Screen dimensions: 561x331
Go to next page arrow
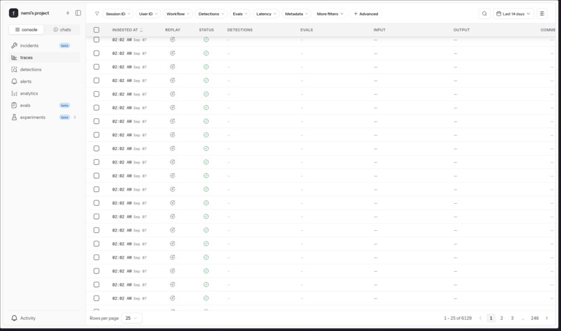(x=546, y=318)
